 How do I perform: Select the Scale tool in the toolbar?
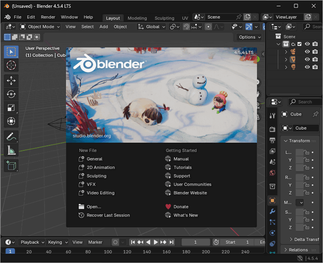11,108
